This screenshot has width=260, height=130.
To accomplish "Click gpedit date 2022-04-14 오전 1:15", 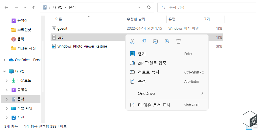I will point(144,29).
